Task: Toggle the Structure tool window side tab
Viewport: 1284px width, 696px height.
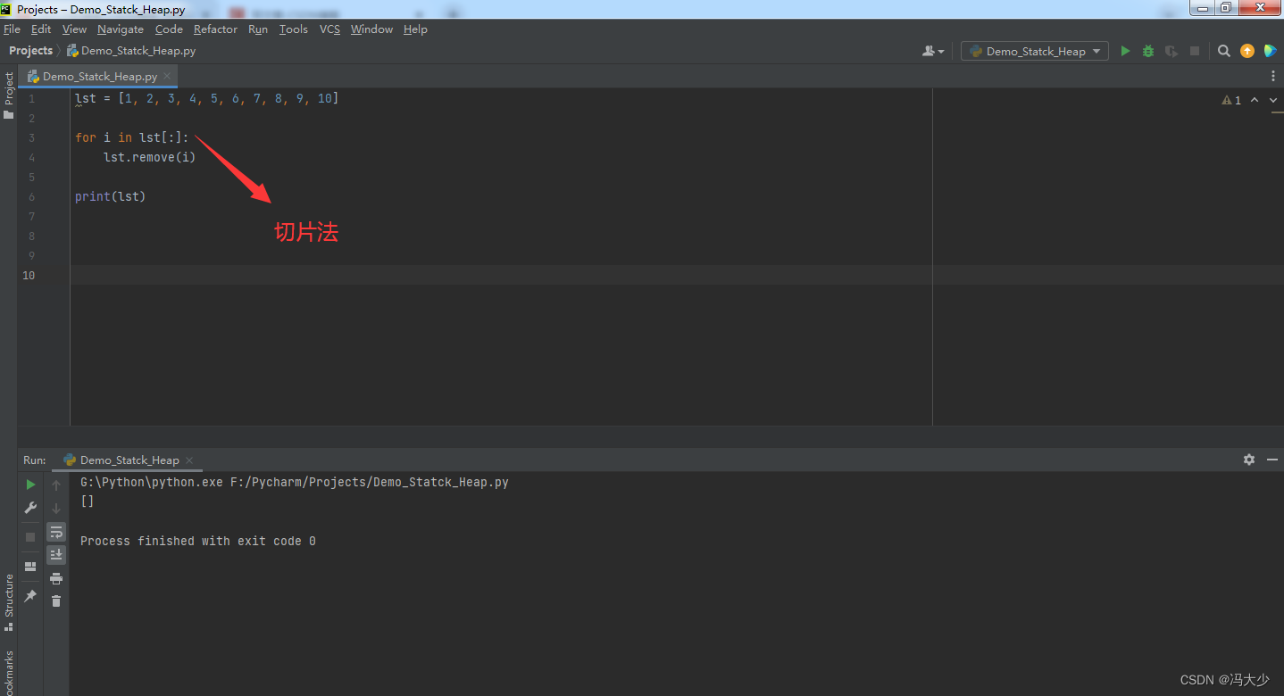Action: [x=8, y=603]
